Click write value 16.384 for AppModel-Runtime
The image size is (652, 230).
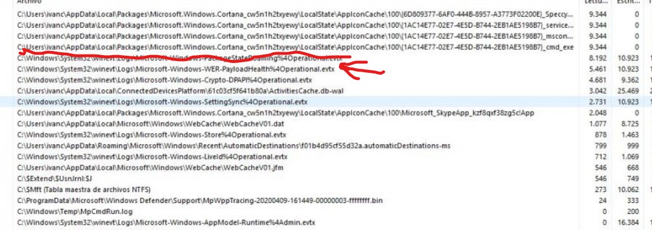[629, 222]
